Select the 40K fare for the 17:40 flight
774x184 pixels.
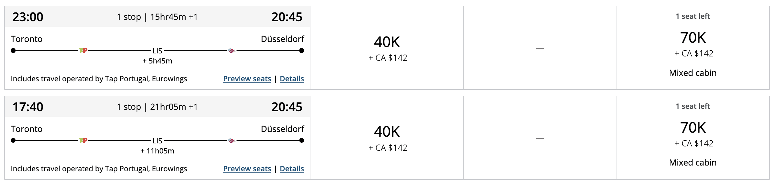click(387, 138)
